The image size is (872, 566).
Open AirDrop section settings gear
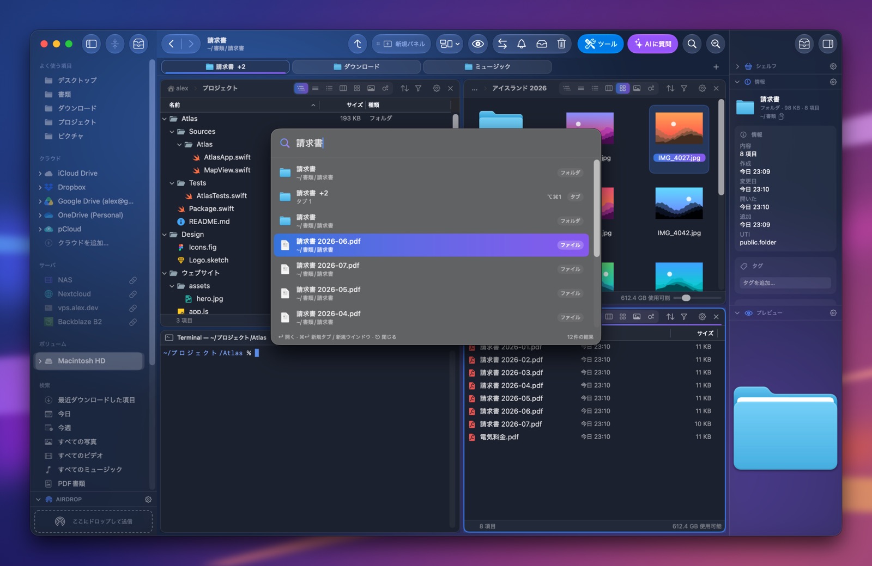148,500
